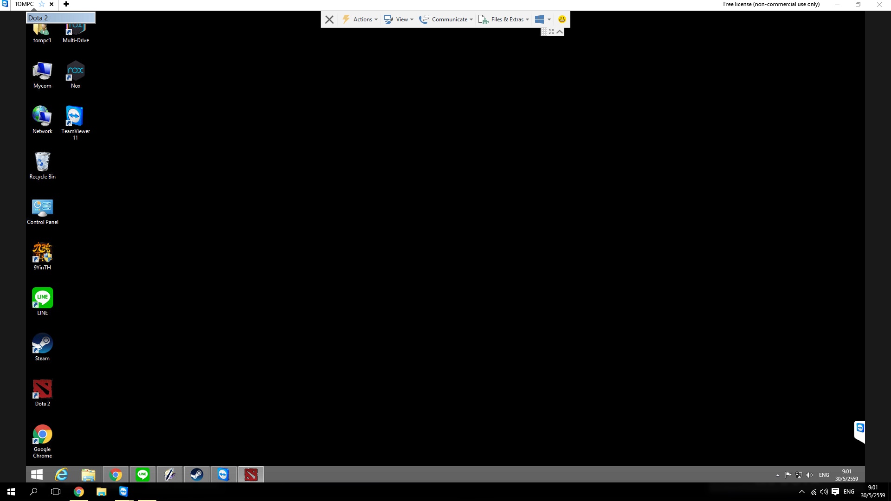Open the Control Panel desktop icon

click(42, 211)
